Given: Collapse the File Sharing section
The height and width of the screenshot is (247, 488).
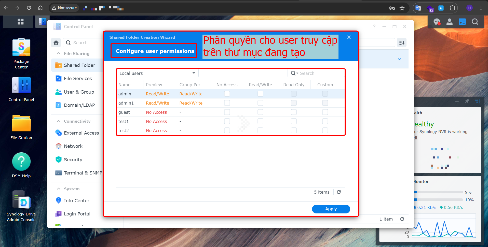Looking at the screenshot, I should tap(59, 53).
